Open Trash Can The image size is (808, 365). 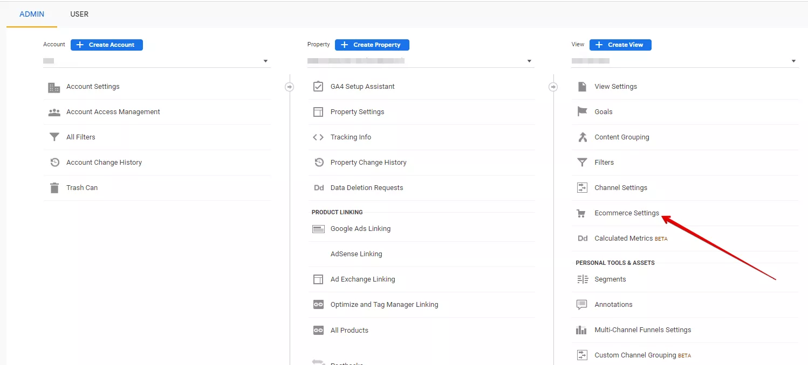(x=82, y=188)
